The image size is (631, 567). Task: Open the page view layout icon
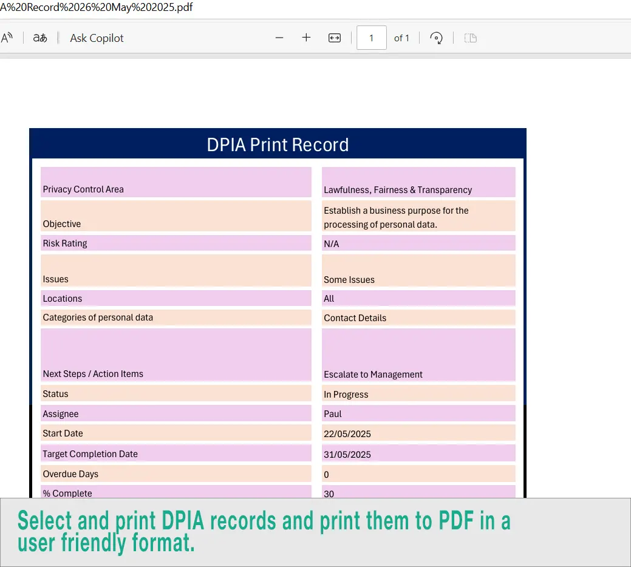(471, 37)
